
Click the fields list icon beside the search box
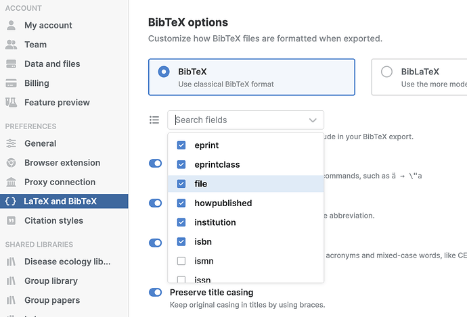(154, 120)
